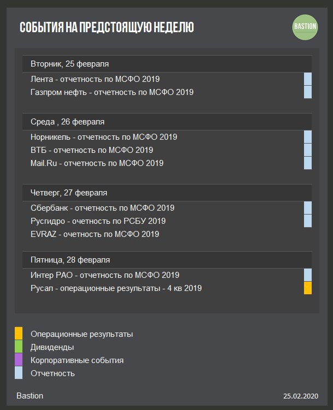The width and height of the screenshot is (333, 410).
Task: Click the Интер РАО отчетность event
Action: 105,275
